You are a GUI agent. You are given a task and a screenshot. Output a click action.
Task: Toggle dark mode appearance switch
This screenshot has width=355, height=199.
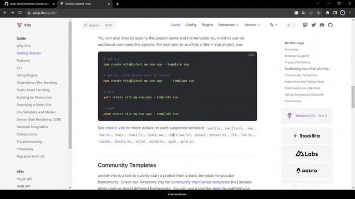291,25
